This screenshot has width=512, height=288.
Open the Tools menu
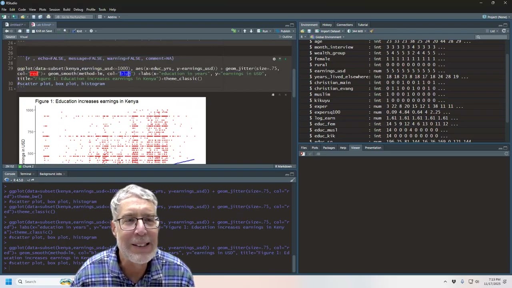coord(102,10)
